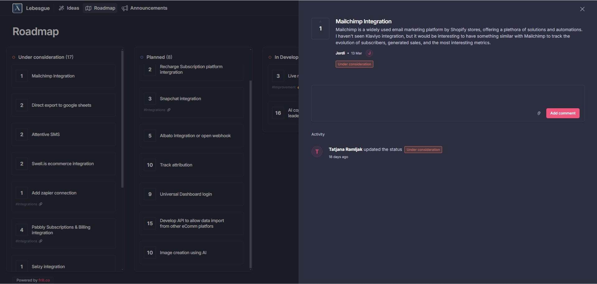Screen dimensions: 597x284
Task: Close the Mailchimp Integration detail panel
Action: pos(582,9)
